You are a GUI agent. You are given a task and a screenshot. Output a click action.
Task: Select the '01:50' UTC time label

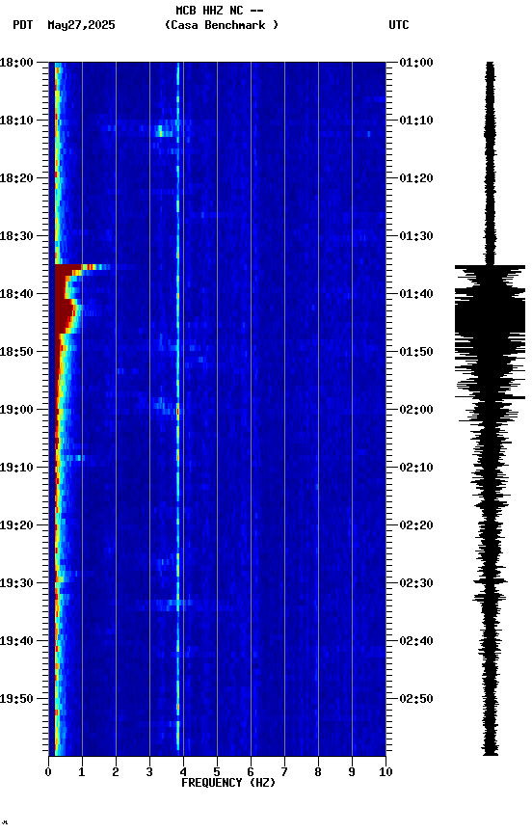pyautogui.click(x=416, y=352)
